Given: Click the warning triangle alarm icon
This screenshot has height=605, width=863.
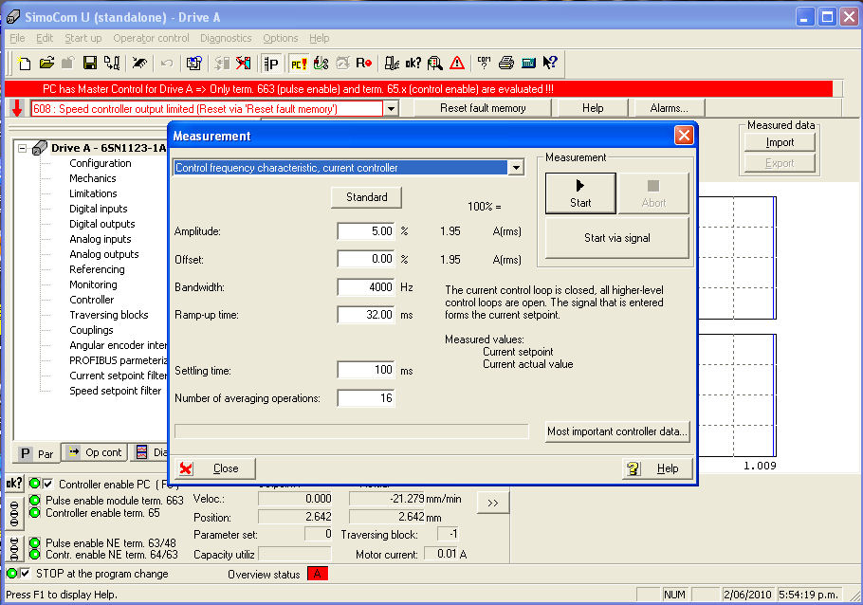Looking at the screenshot, I should click(457, 64).
